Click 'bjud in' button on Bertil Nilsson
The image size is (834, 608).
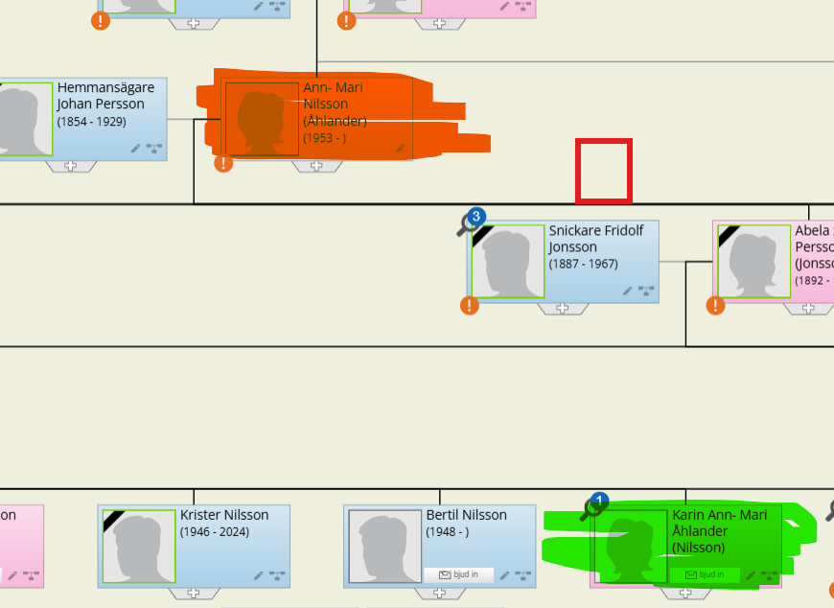[458, 575]
